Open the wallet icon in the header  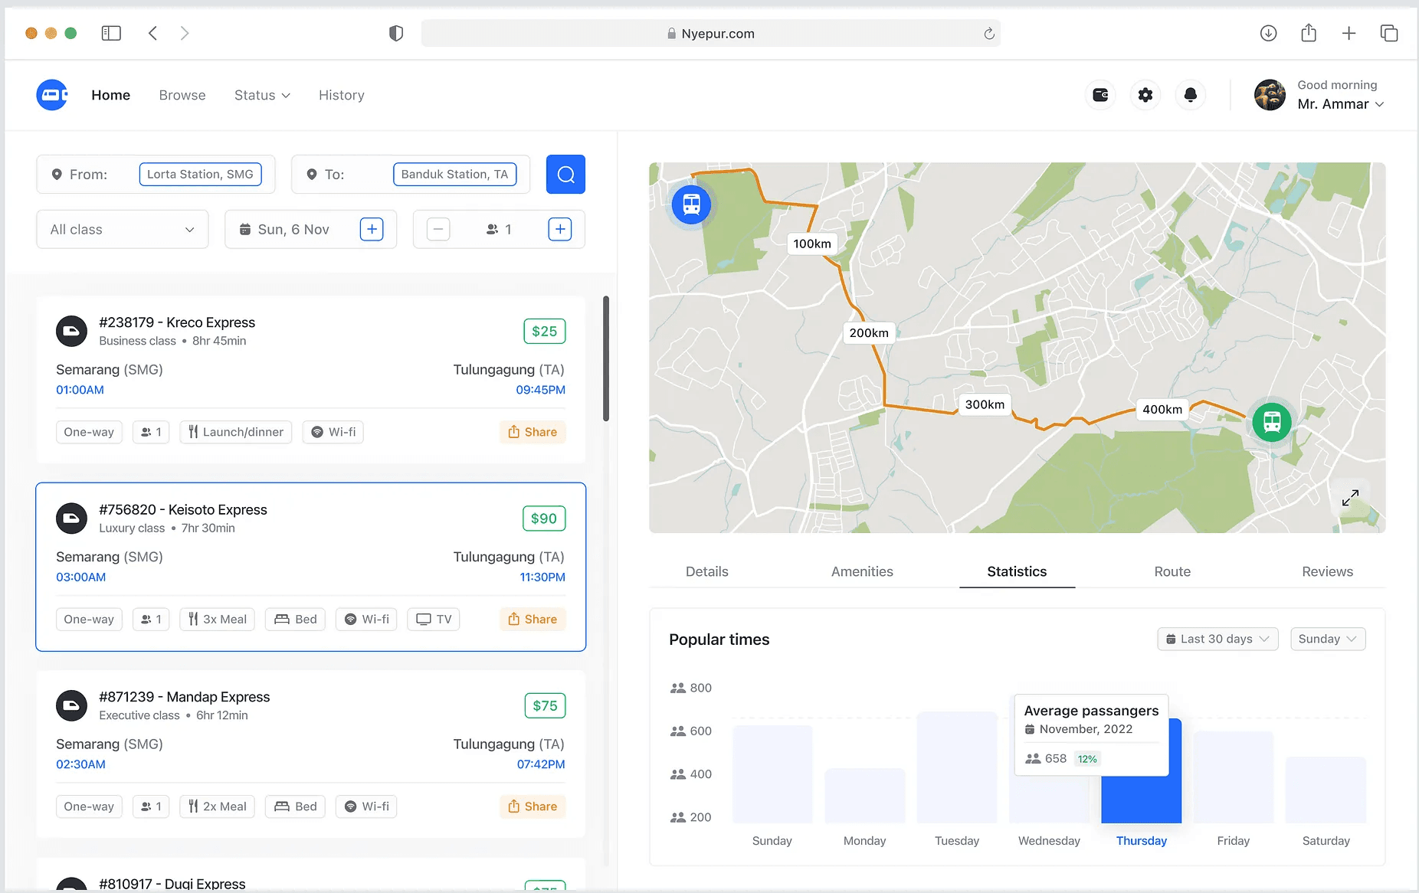pos(1100,94)
